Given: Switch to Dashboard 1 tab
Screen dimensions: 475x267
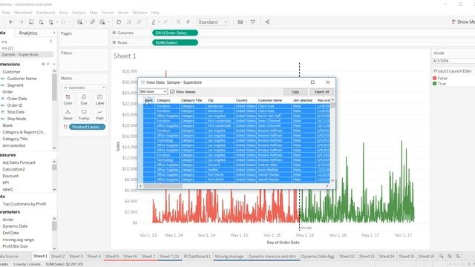Looking at the screenshot, I should click(x=197, y=257).
